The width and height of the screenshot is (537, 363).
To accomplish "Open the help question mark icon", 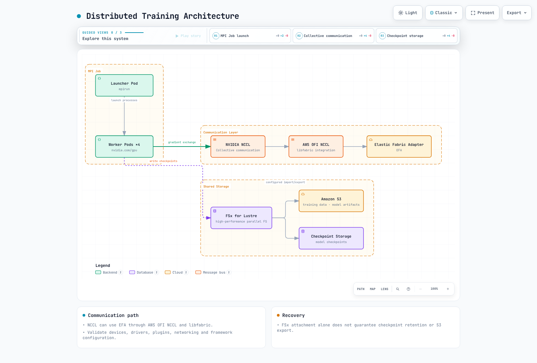I will pyautogui.click(x=408, y=289).
